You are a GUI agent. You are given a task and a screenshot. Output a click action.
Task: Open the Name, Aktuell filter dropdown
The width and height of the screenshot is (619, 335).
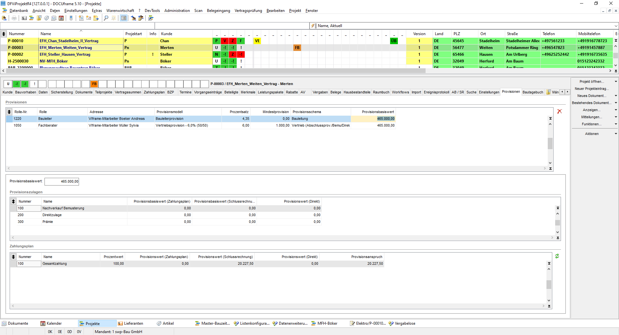point(616,26)
